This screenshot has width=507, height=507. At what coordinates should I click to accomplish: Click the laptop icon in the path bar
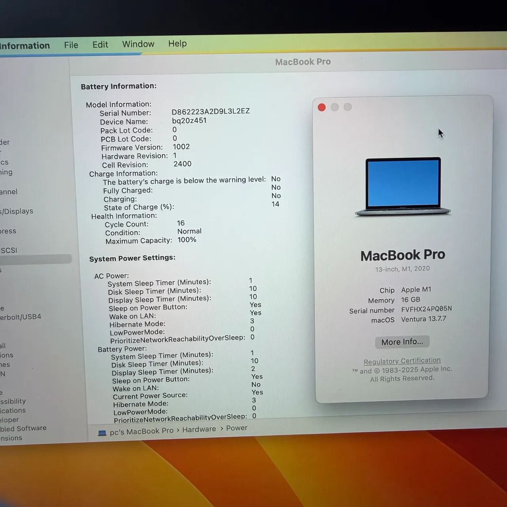click(x=102, y=433)
